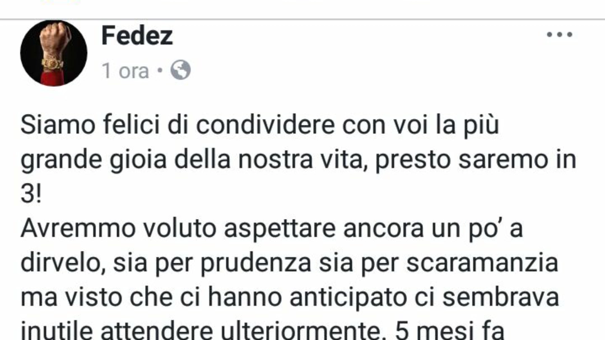Click the word 'sembrava' in the post
This screenshot has height=340, width=605.
500,297
